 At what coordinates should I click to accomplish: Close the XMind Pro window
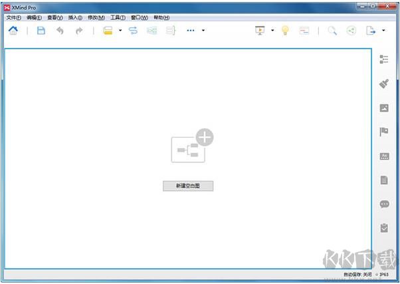(387, 6)
